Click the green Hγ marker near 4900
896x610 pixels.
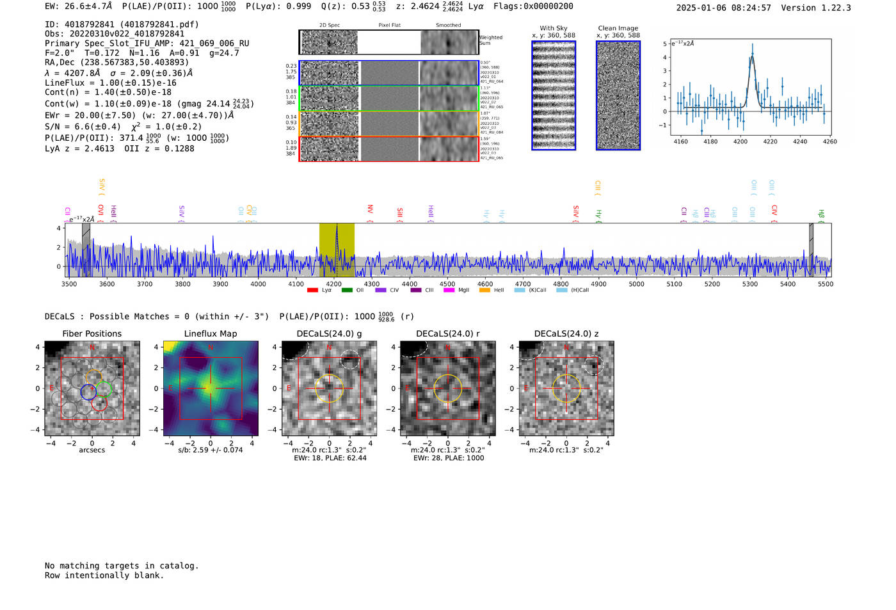click(x=598, y=216)
